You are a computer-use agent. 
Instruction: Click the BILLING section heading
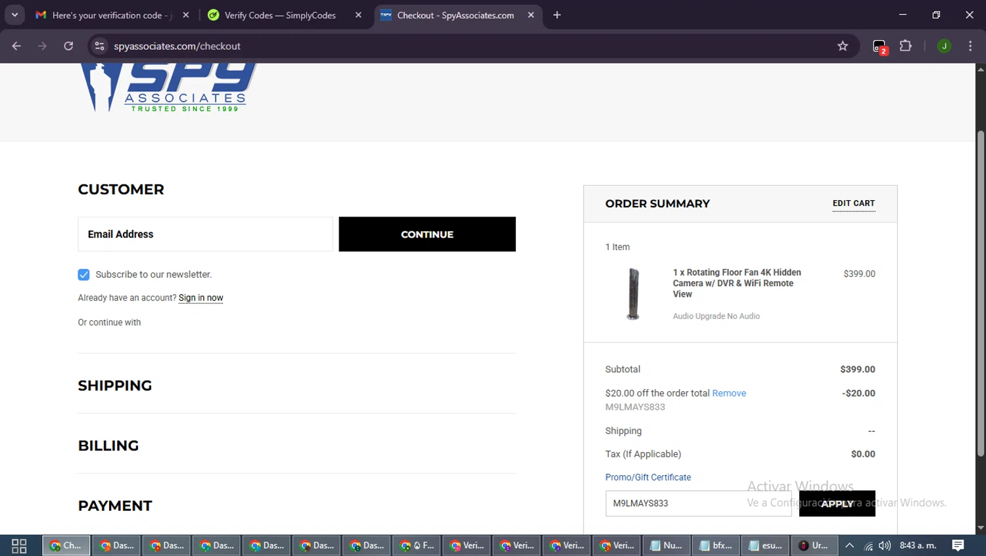pos(108,446)
